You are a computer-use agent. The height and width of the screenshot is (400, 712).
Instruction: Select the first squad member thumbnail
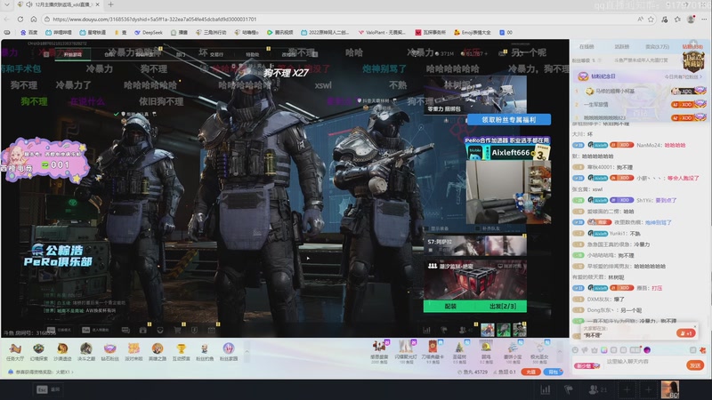[487, 329]
